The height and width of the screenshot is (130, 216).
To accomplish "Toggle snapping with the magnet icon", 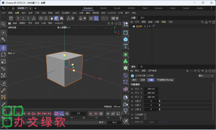I will point(81,18).
